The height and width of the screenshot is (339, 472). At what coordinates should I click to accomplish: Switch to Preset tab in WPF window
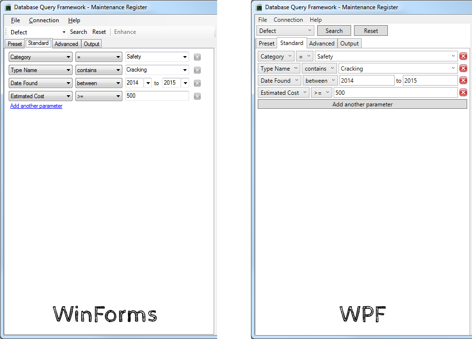266,44
